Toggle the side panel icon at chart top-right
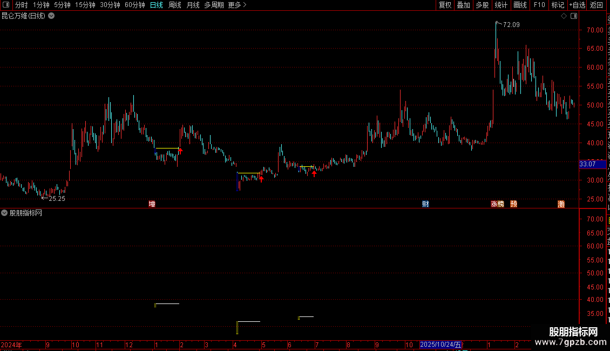Screen dimensions: 610x351 pos(574,16)
